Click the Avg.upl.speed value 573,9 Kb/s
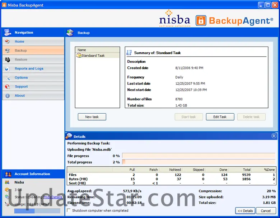Screen dimensions: 280x218 132,191
